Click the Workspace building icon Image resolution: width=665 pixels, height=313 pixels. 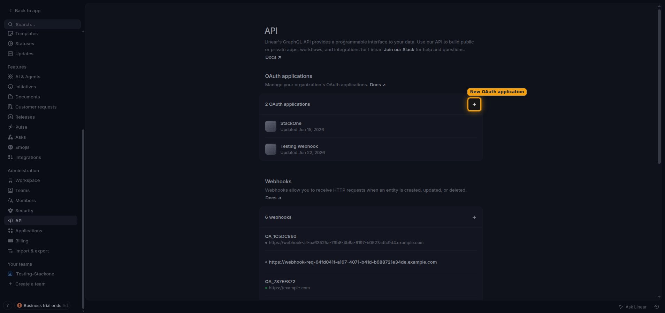click(x=10, y=180)
